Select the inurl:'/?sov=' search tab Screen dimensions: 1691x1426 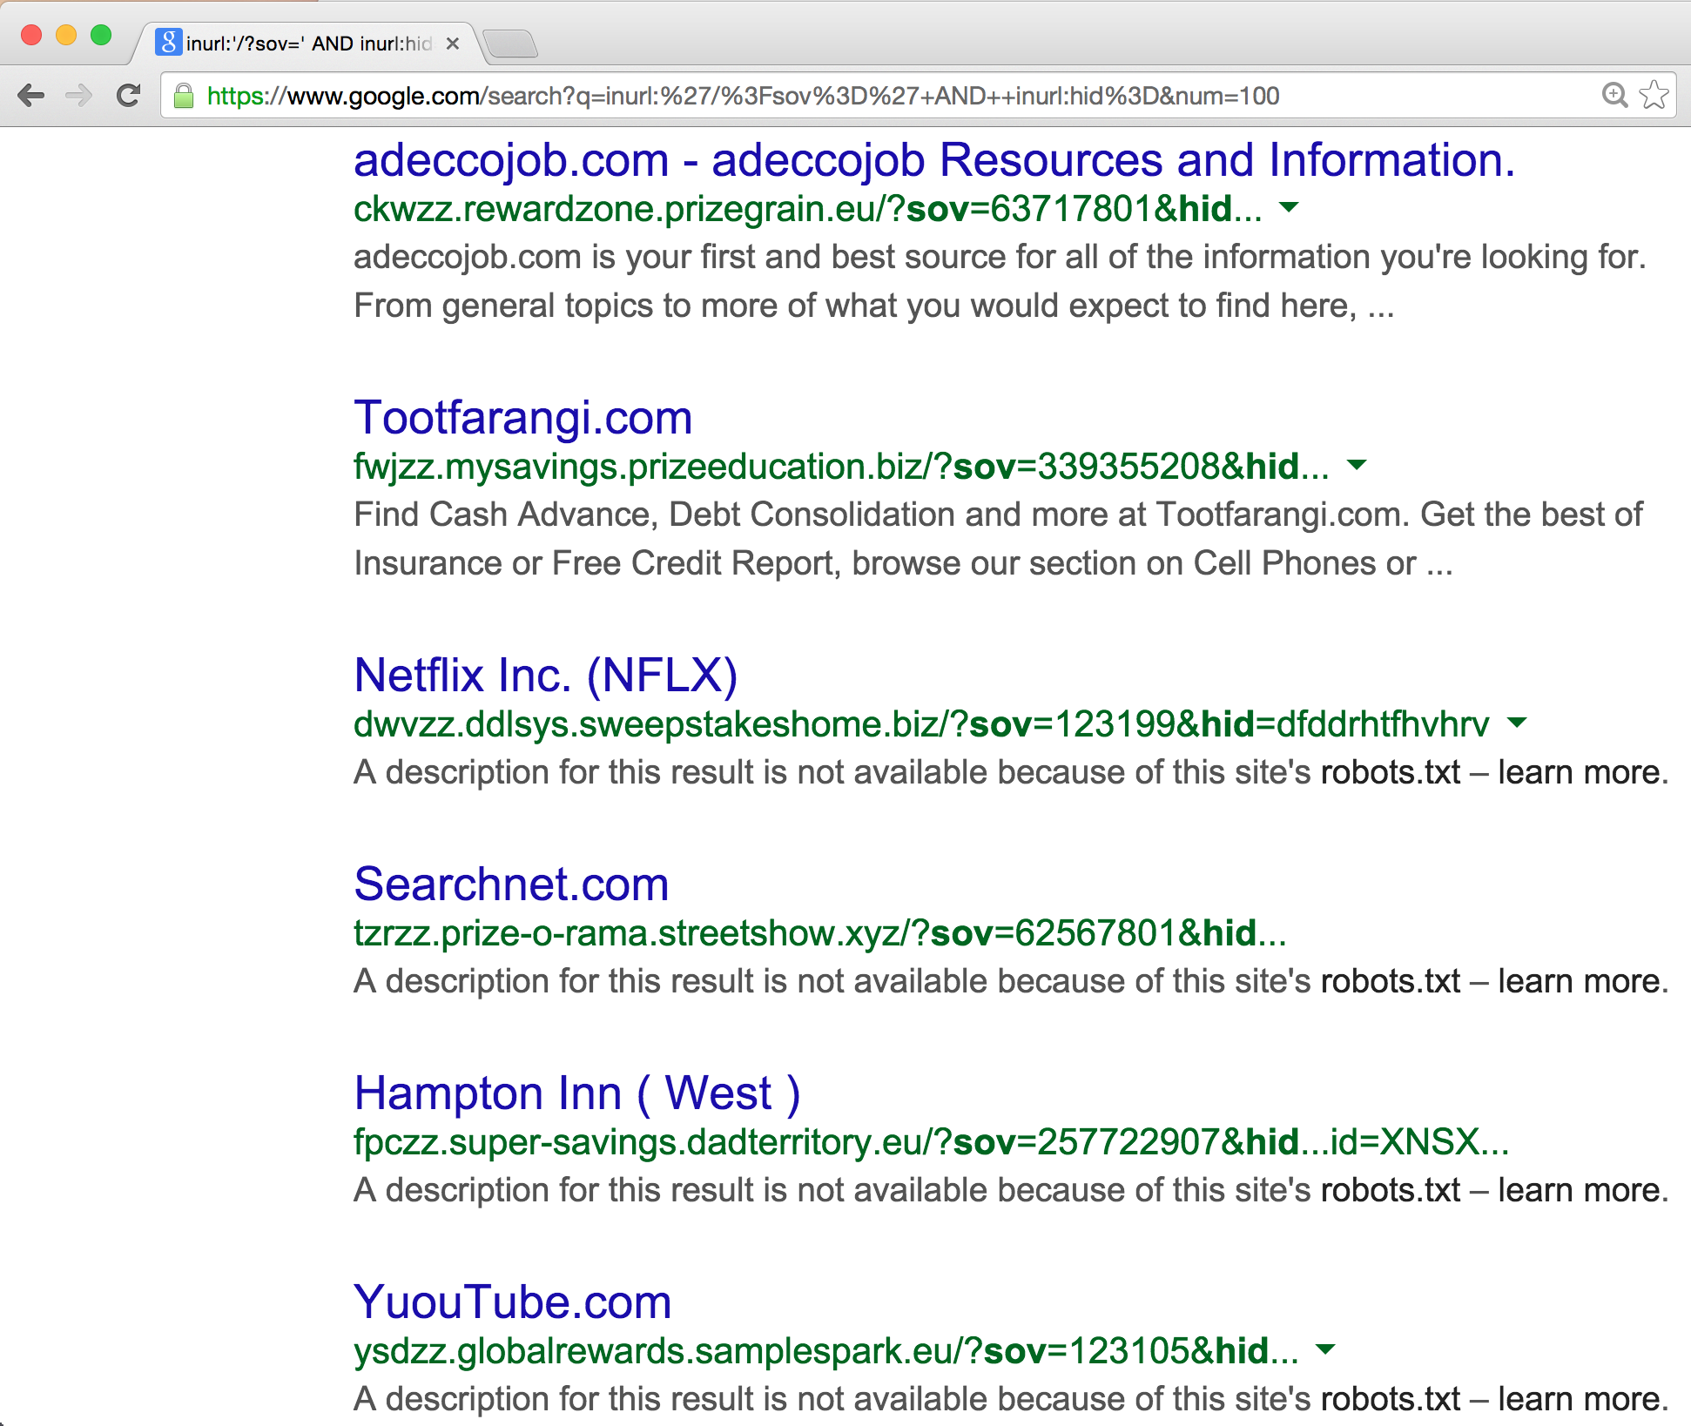(x=309, y=44)
